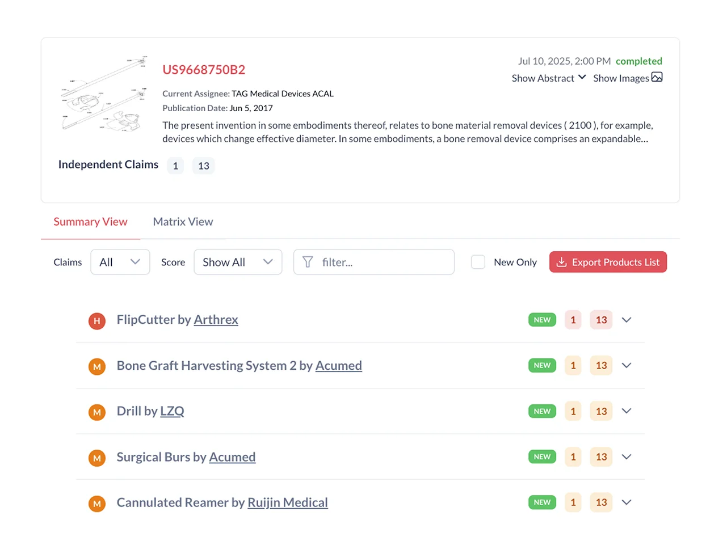
Task: Open patent US9668750B2 title link
Action: point(204,70)
